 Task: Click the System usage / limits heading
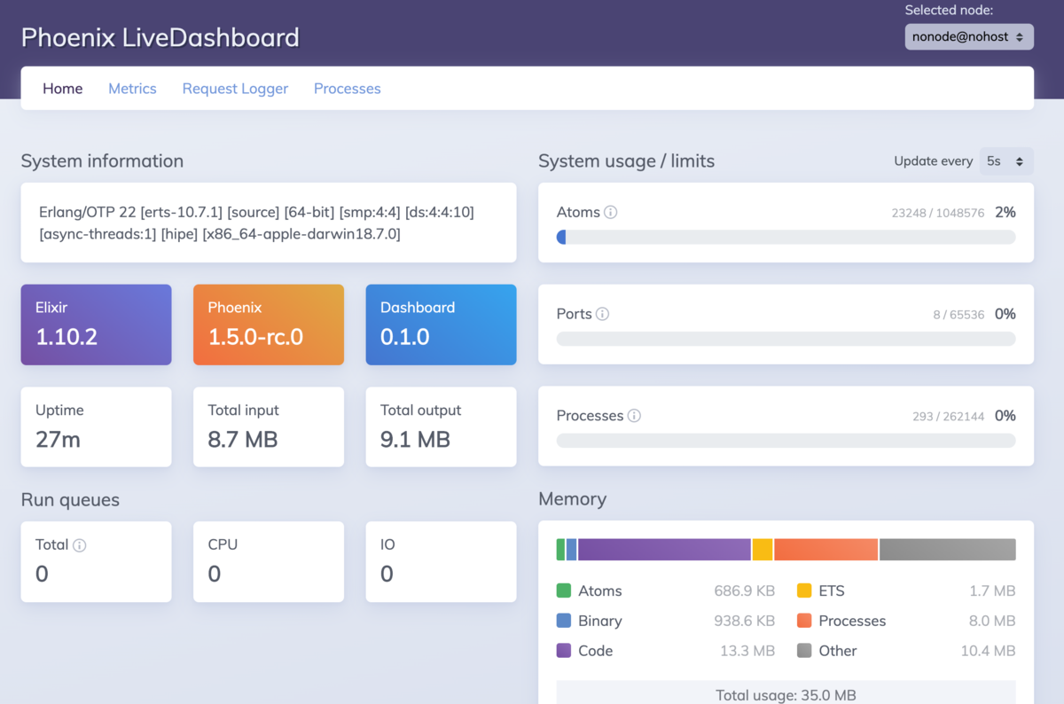tap(627, 161)
